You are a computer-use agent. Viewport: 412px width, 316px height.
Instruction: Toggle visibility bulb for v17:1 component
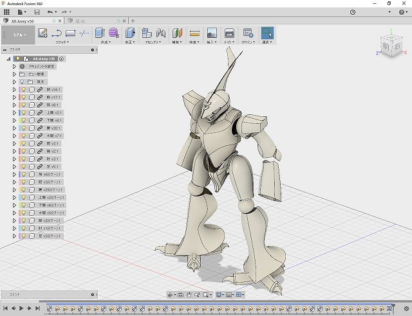(24, 97)
